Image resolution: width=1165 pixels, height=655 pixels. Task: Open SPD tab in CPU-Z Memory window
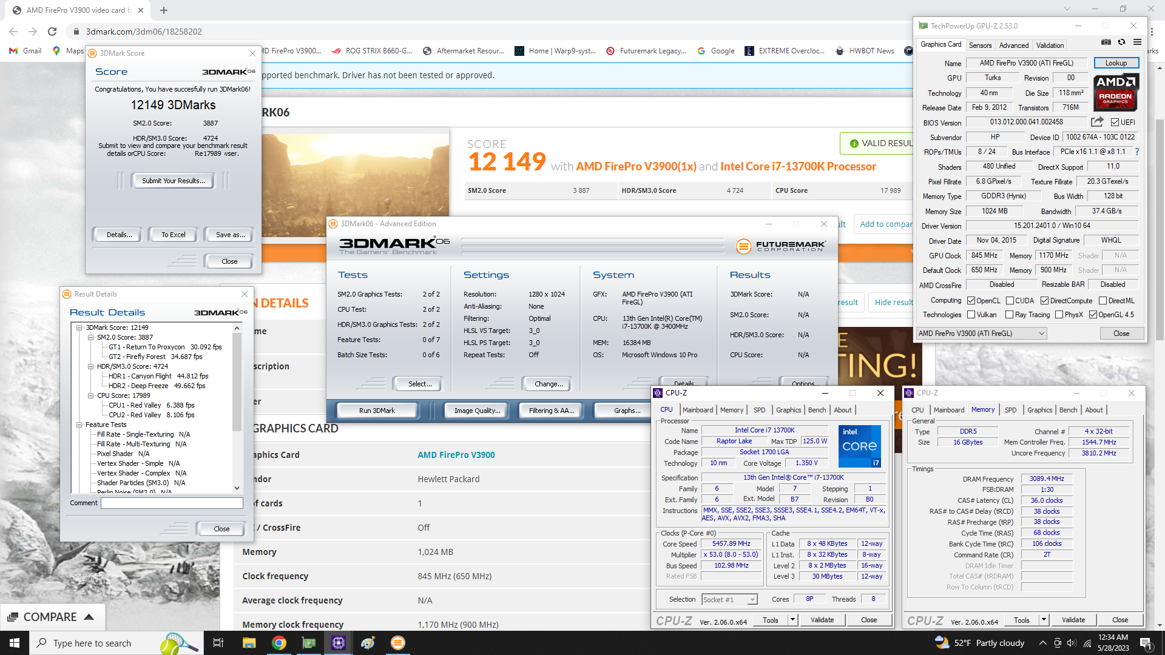[1010, 410]
